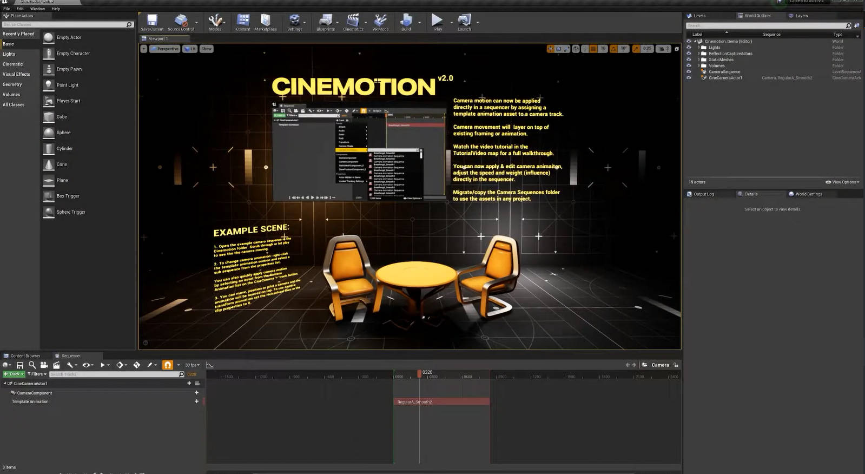Click the Sequencer render movie clapper icon
Image resolution: width=865 pixels, height=474 pixels.
click(x=56, y=365)
